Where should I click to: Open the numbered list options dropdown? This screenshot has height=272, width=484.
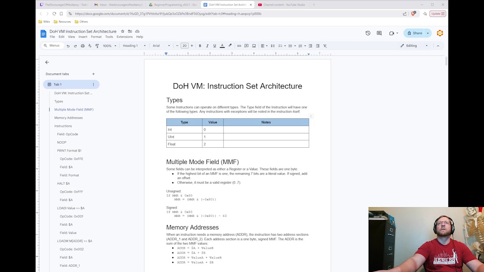302,46
